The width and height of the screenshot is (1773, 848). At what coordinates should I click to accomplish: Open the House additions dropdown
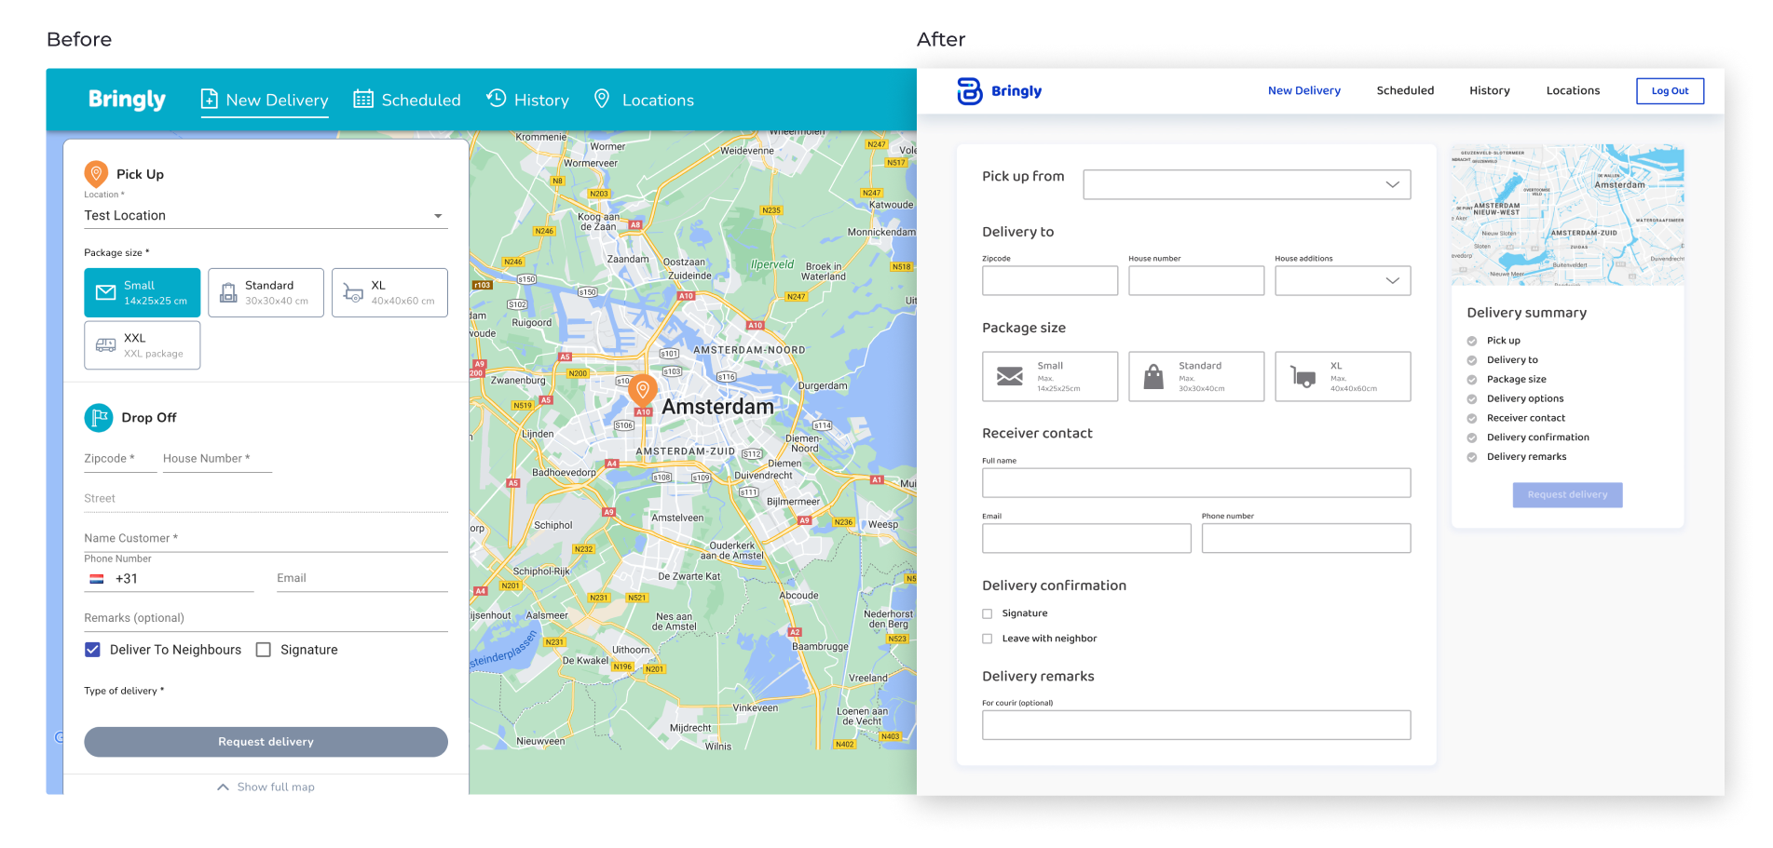tap(1343, 280)
